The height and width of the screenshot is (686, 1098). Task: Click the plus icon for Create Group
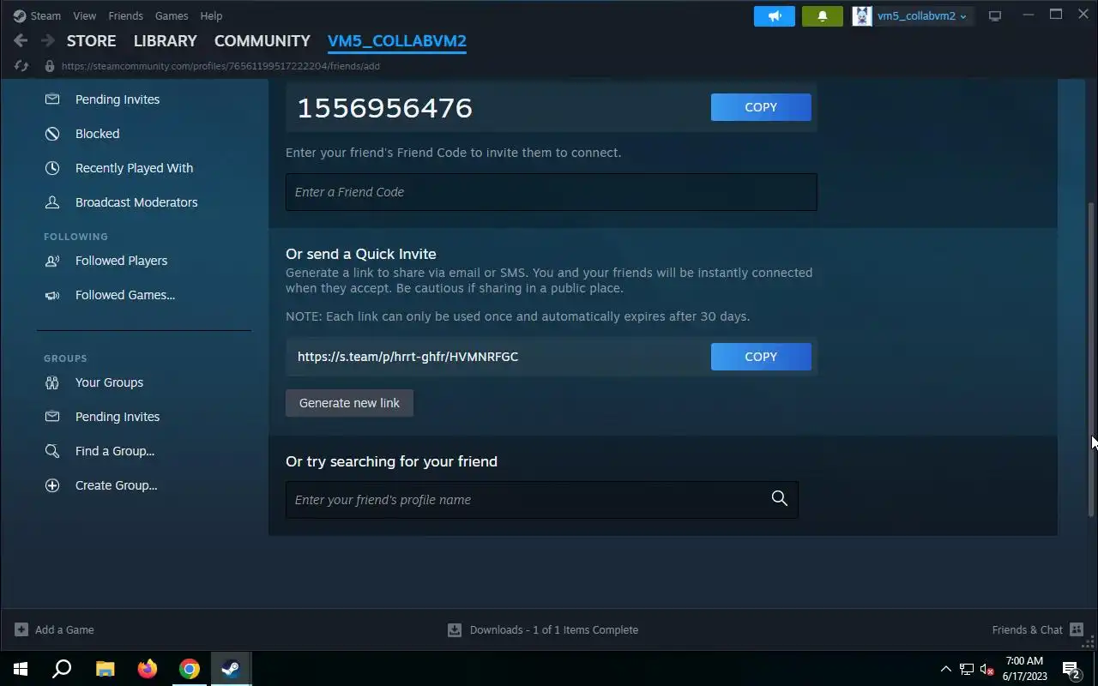pyautogui.click(x=52, y=485)
